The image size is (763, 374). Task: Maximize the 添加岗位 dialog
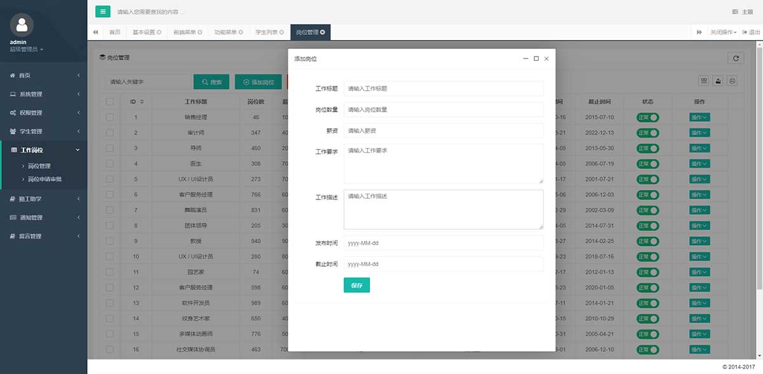(x=536, y=58)
